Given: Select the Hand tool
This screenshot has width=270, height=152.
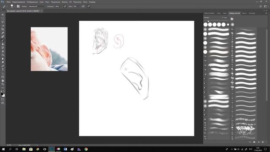Looking at the screenshot, I should click(x=3, y=81).
